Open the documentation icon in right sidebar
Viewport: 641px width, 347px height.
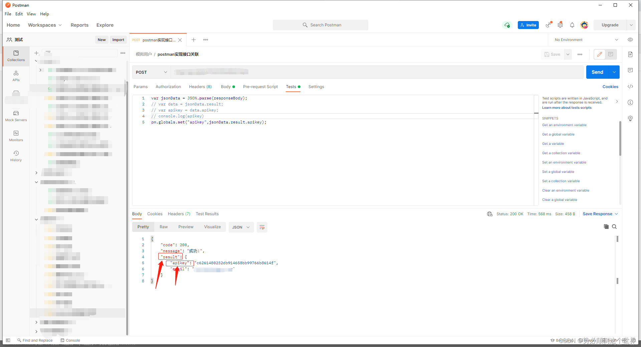[630, 54]
